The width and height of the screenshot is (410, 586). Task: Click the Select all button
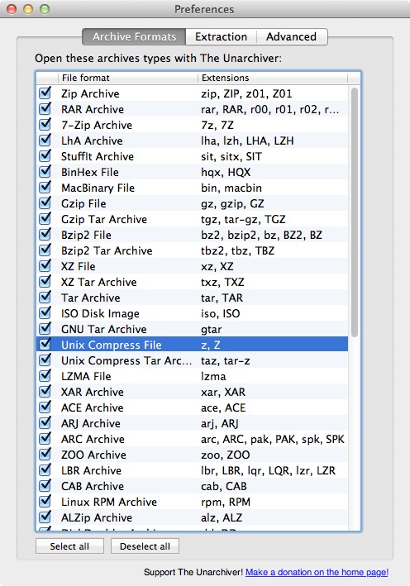pyautogui.click(x=69, y=546)
